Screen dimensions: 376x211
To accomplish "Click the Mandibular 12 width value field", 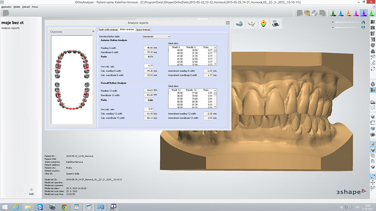I will (148, 95).
